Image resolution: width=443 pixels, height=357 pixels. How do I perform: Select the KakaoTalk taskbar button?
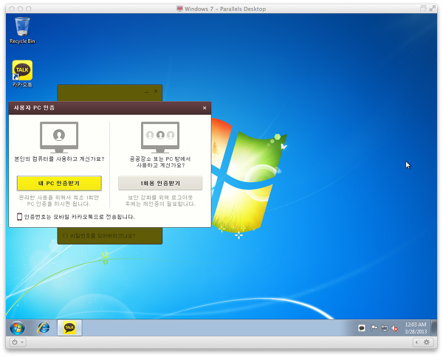click(x=69, y=327)
